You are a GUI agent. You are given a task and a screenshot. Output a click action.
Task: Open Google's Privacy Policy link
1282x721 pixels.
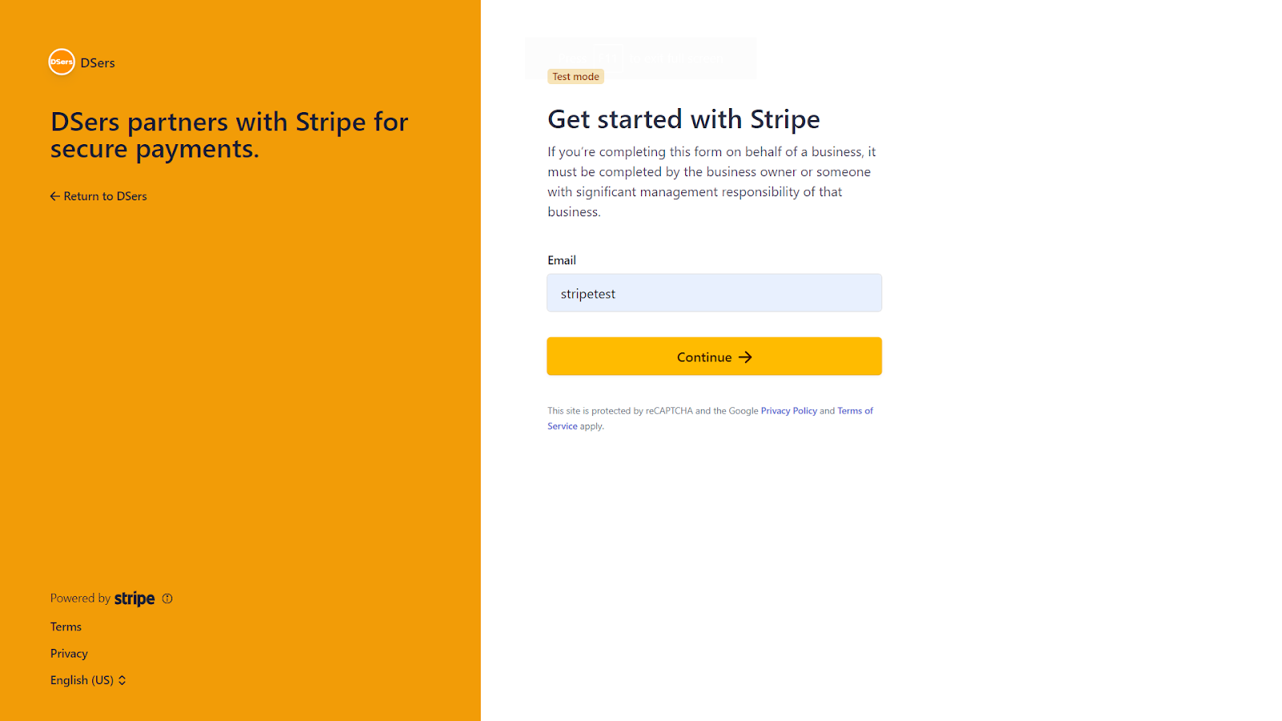click(788, 411)
